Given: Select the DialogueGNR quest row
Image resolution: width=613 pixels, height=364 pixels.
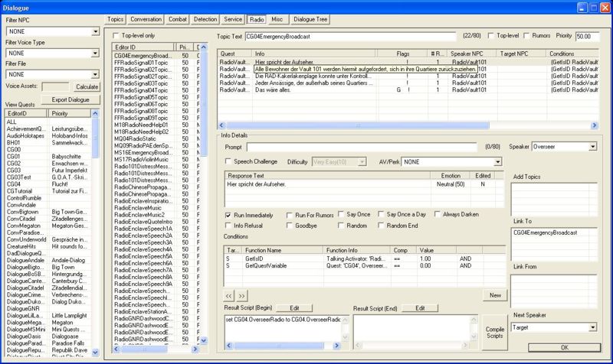Looking at the screenshot, I should coord(48,309).
